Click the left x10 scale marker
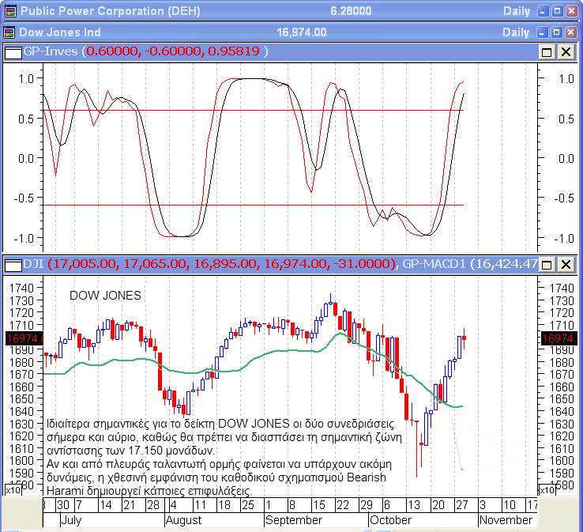This screenshot has height=532, width=583. (13, 491)
